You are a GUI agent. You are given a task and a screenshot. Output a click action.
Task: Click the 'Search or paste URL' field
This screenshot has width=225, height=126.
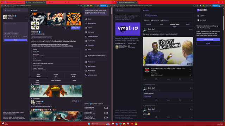[x=15, y=10]
